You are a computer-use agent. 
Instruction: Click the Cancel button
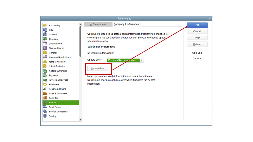[197, 31]
